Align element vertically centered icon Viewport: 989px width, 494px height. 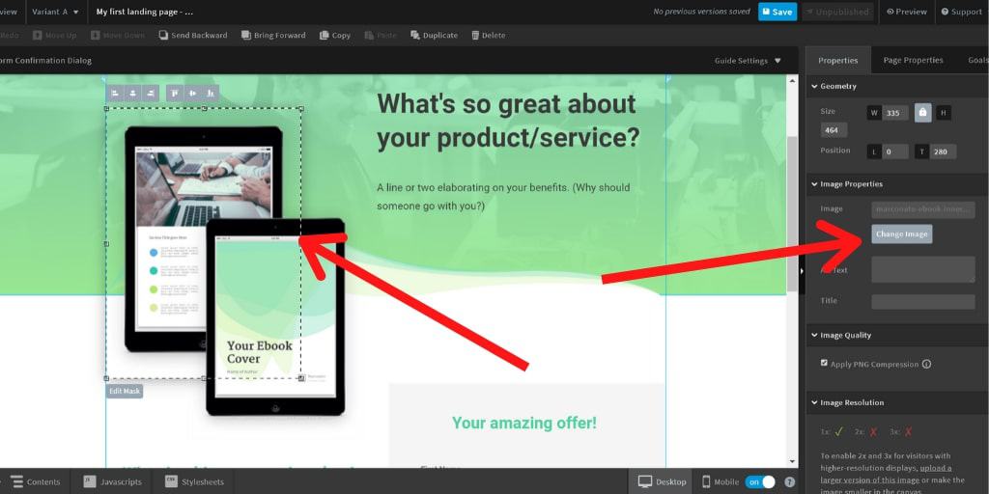192,94
